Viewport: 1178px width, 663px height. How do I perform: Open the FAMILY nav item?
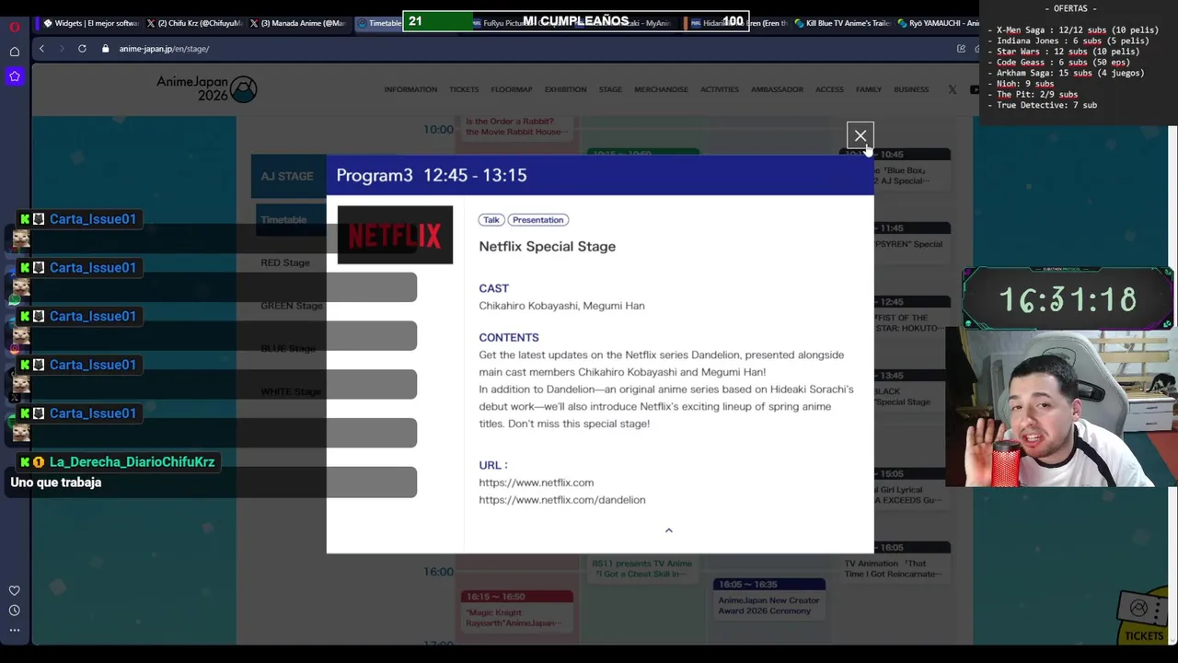click(869, 89)
